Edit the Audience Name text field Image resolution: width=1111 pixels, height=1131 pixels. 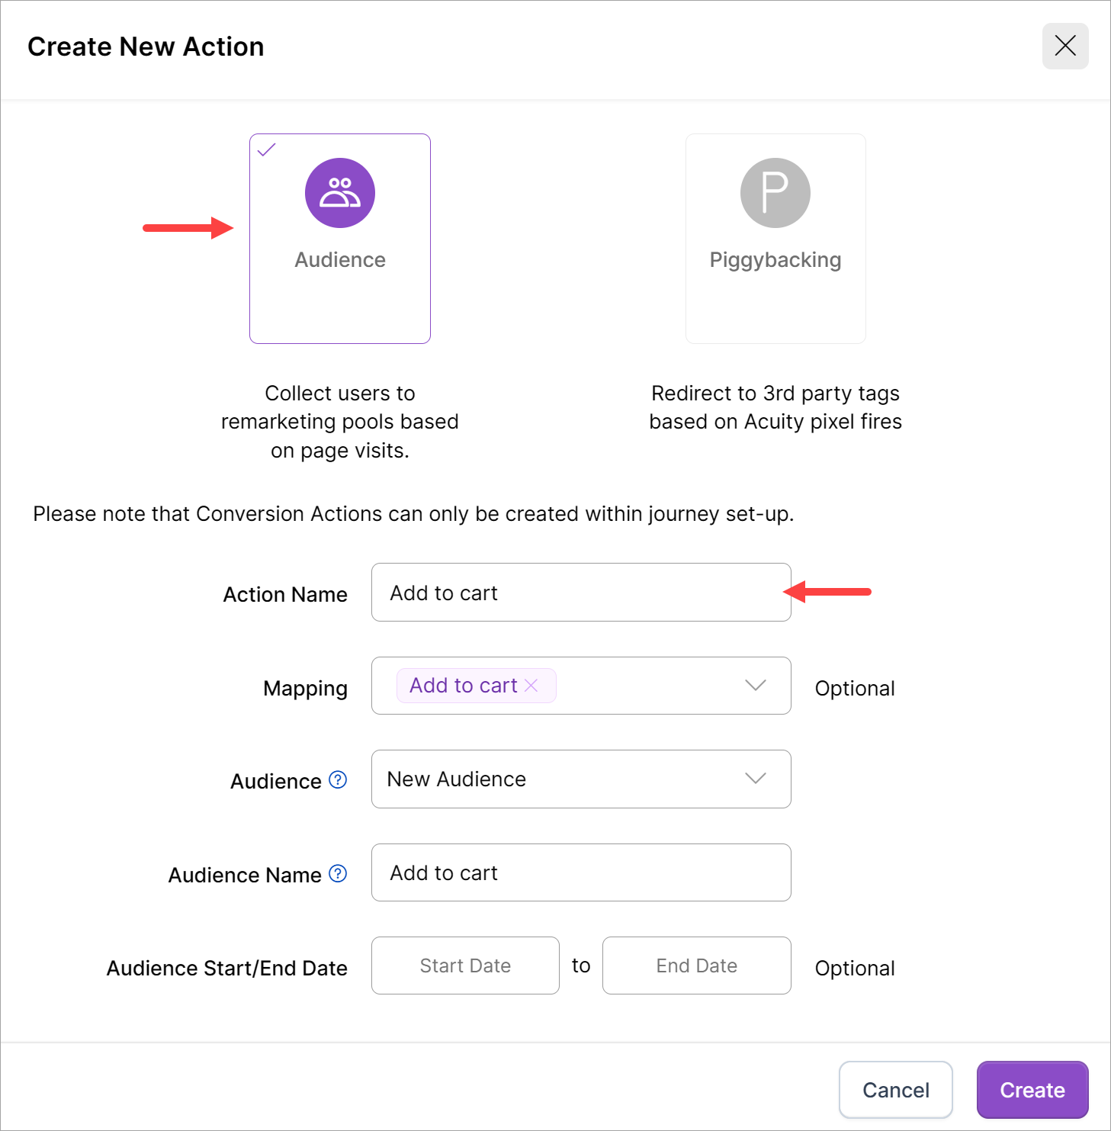[x=580, y=872]
